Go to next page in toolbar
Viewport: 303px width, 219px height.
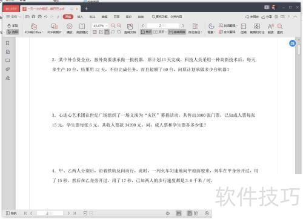183,25
